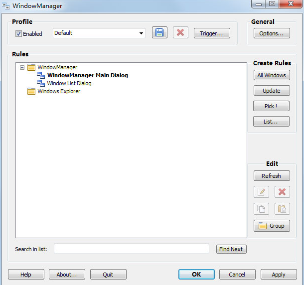The image size is (304, 285).
Task: Open the Trigger... dialog
Action: (212, 33)
